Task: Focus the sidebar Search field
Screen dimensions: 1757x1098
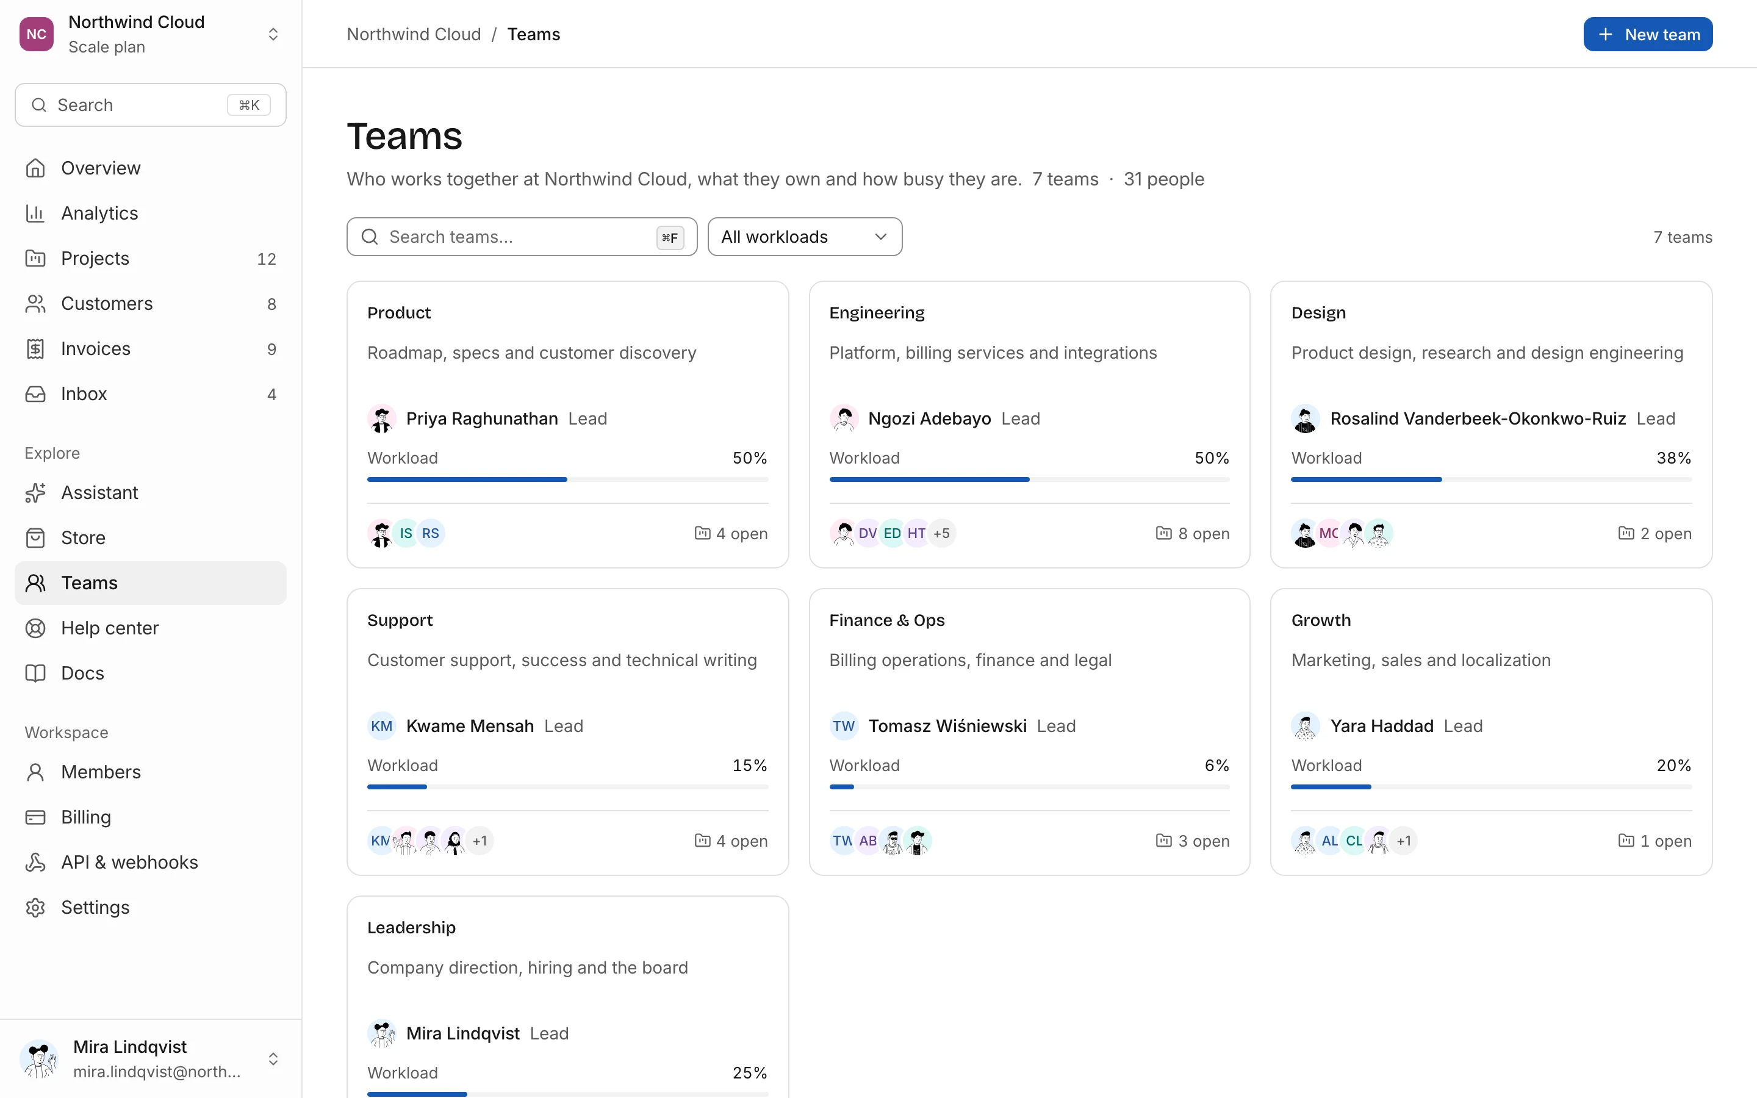Action: click(150, 104)
